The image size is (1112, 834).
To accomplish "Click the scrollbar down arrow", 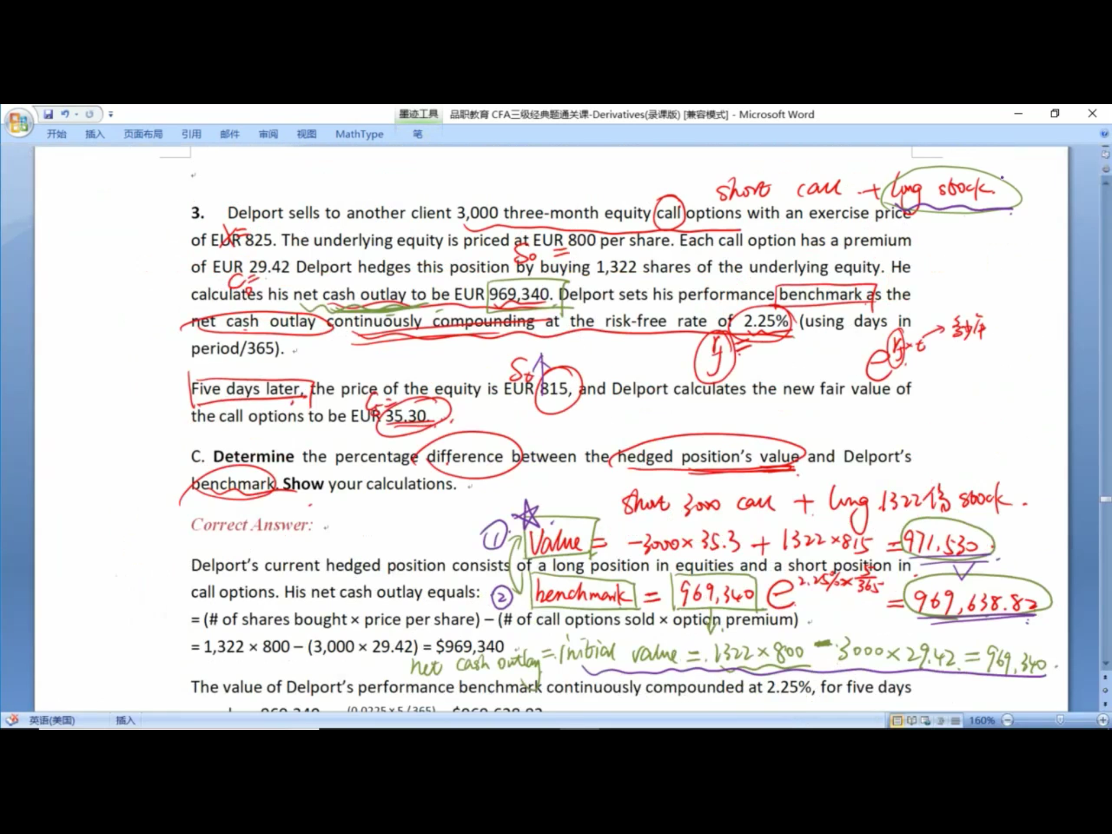I will click(x=1105, y=664).
